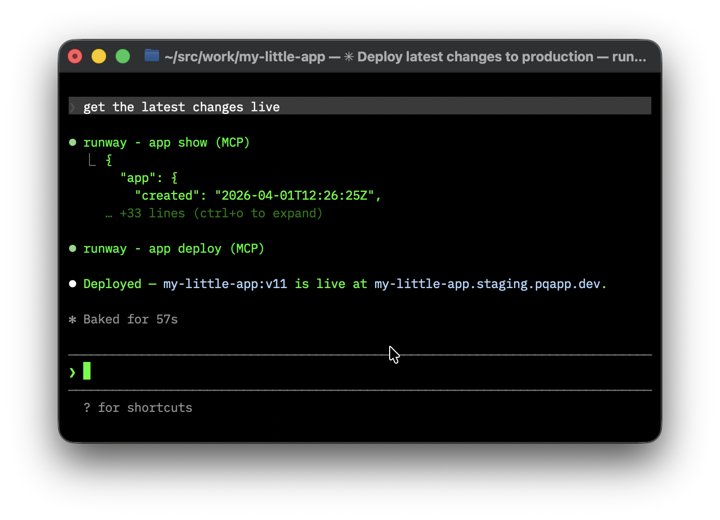Focus the prompt input at the cursor block
This screenshot has width=720, height=520.
pos(87,371)
